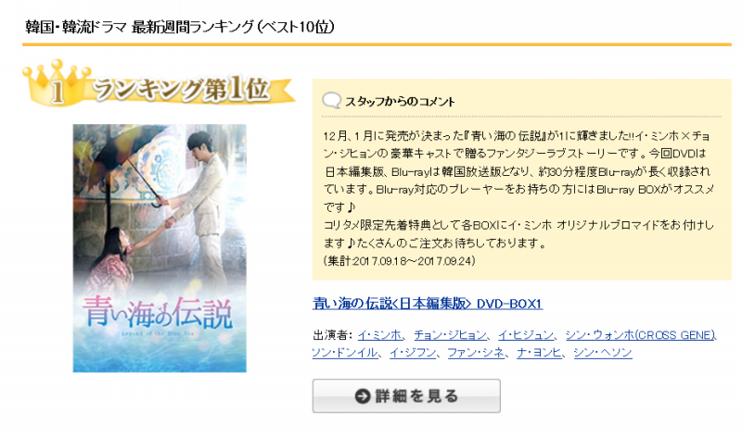Open cast link ソン・ドンイル
The width and height of the screenshot is (742, 437).
[344, 353]
